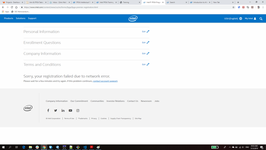Open the Windows notification center

262,147
